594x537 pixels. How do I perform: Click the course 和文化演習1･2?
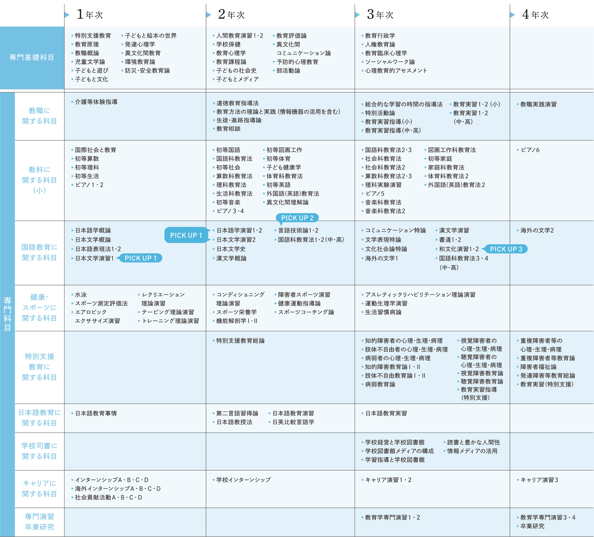(x=459, y=249)
